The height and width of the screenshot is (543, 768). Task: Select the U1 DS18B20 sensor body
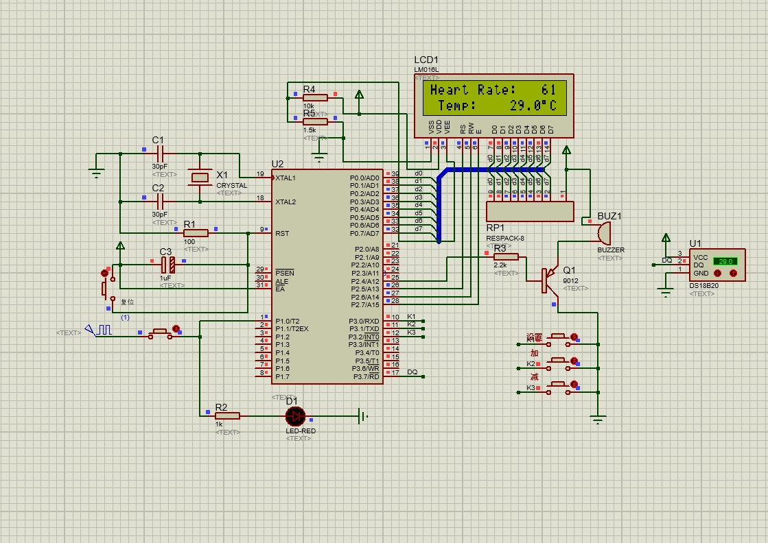(717, 265)
